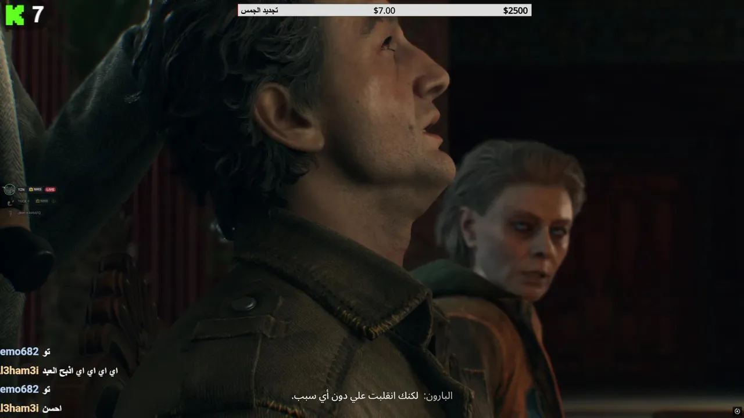The image size is (744, 418).
Task: Click the $7.00 current donation amount
Action: point(384,10)
